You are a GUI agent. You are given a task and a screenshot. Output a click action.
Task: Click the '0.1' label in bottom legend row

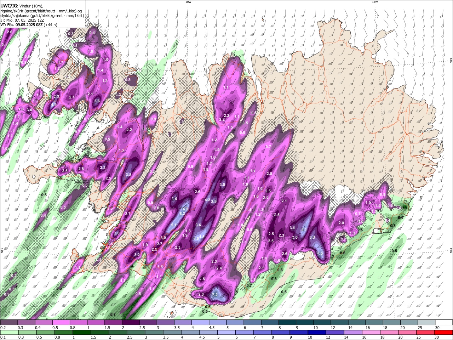pos(3,337)
